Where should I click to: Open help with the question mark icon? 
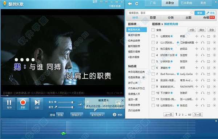114,115
